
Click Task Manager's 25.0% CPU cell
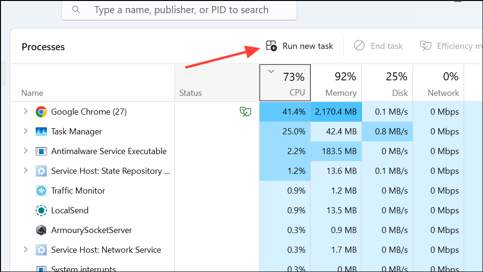[285, 132]
